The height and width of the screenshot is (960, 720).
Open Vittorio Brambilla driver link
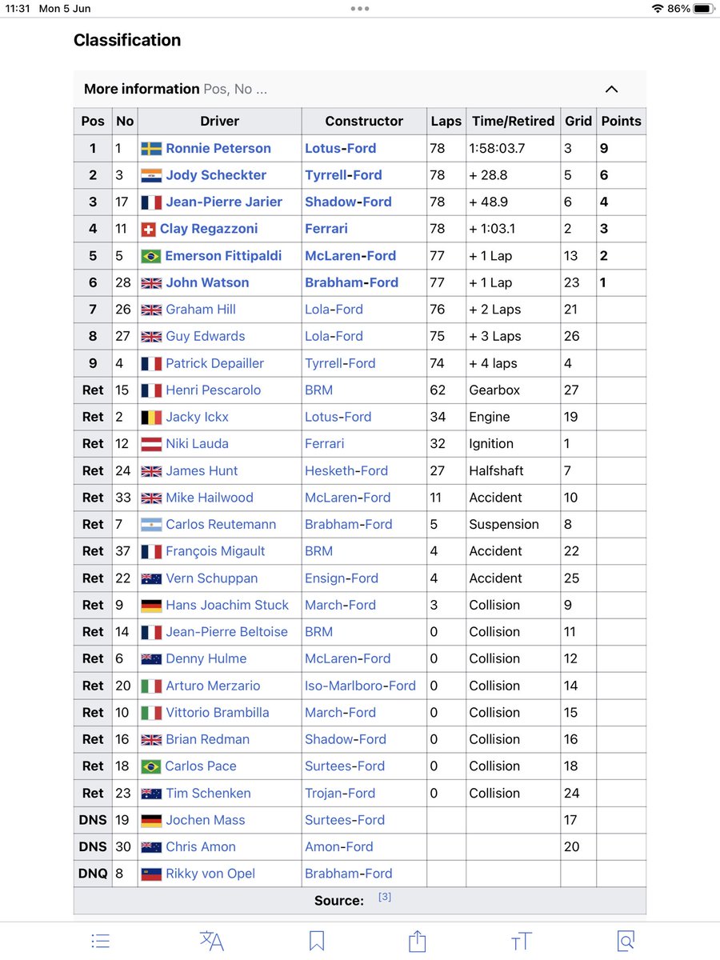[x=218, y=713]
